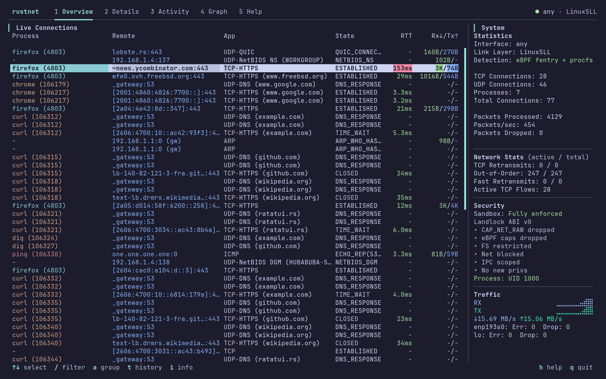
Task: Select the 192.168.1.4:137 NetBIOS NS row
Action: click(235, 60)
